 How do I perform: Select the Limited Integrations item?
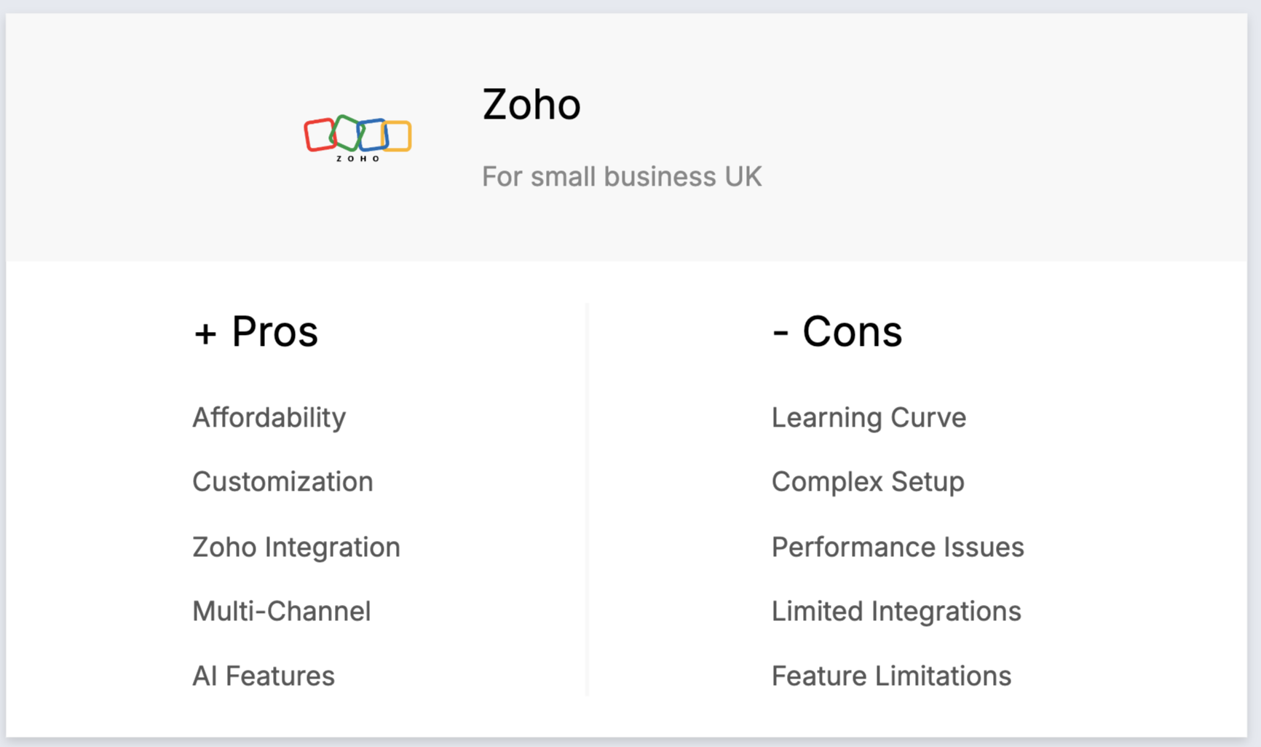[896, 612]
